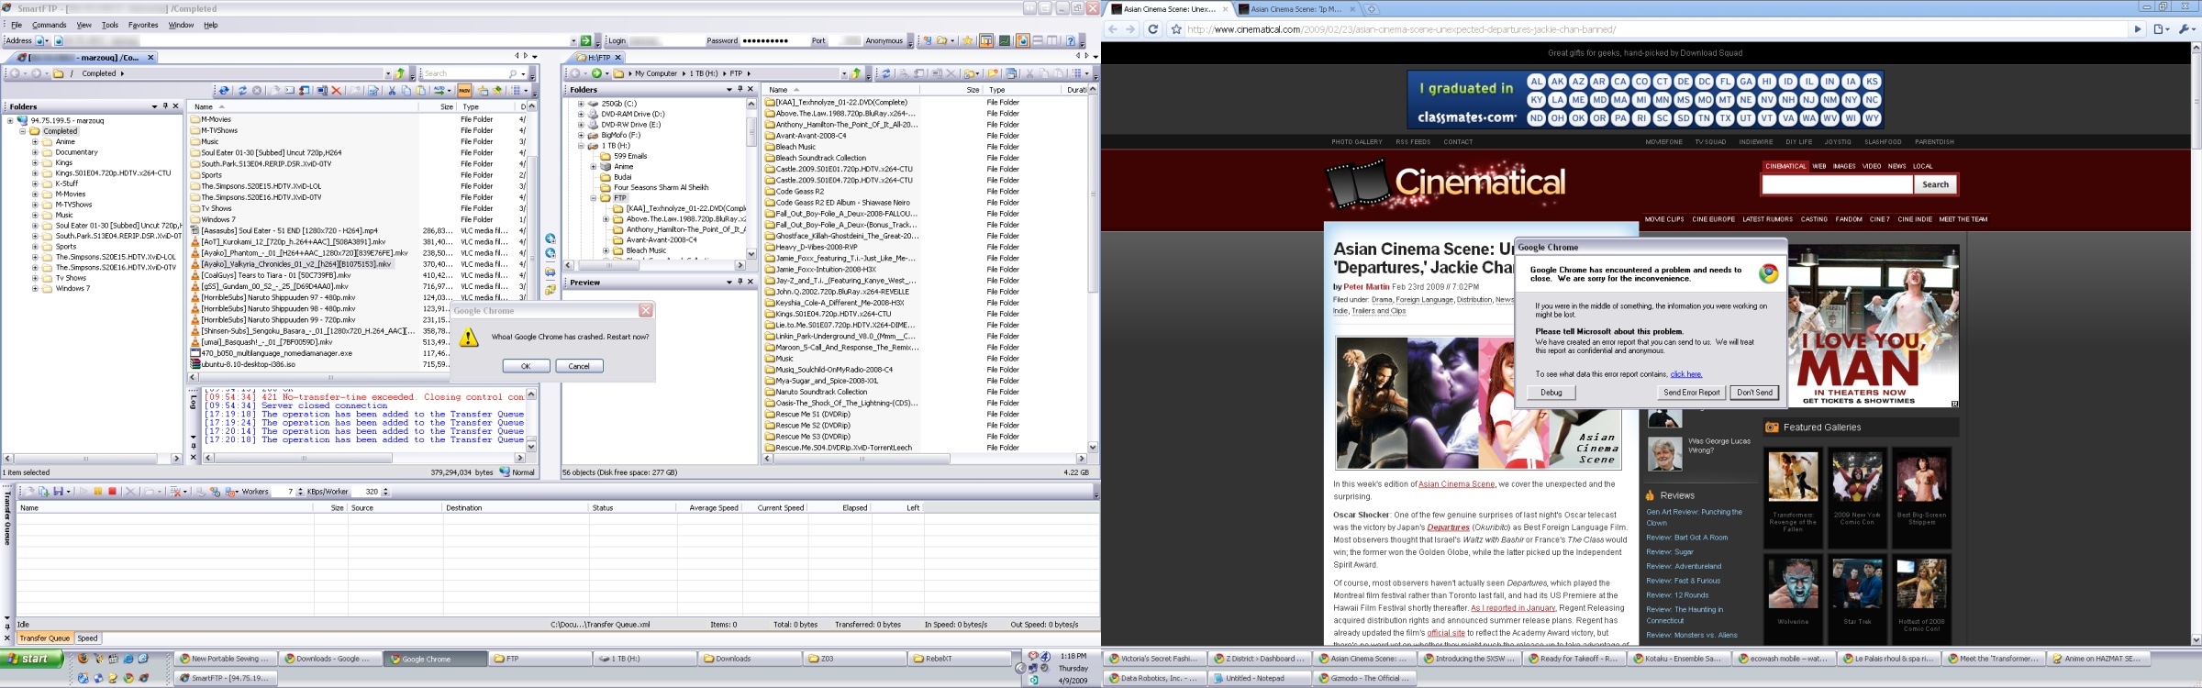2202x688 pixels.
Task: Click the green connect arrow beside Address bar
Action: coord(586,40)
